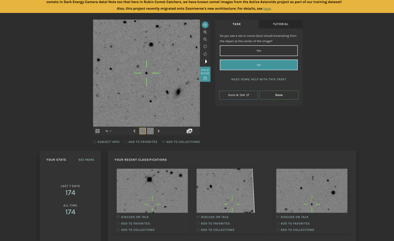Viewport: 394px width, 241px height.
Task: Switch to the Task tab
Action: click(237, 24)
